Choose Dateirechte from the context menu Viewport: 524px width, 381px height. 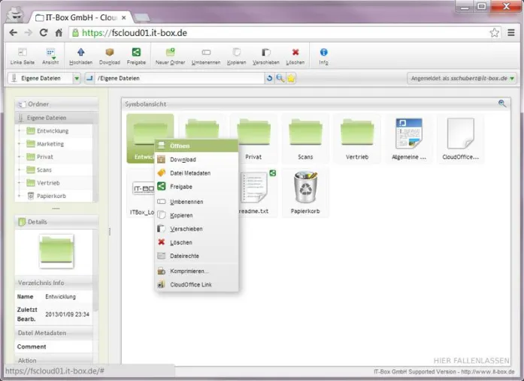click(196, 256)
